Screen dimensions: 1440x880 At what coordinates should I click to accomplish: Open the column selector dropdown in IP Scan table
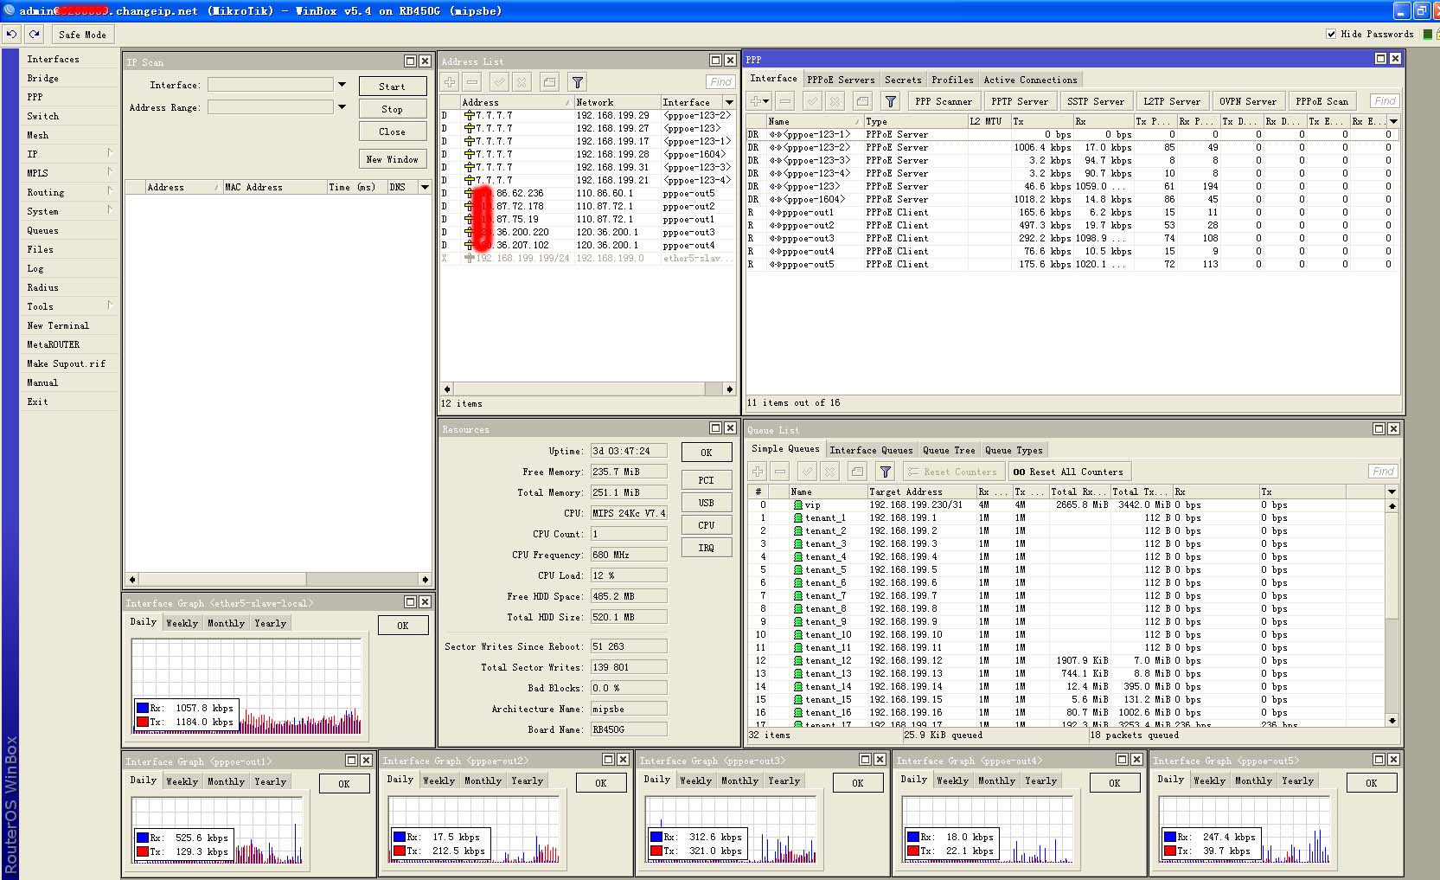(x=425, y=187)
